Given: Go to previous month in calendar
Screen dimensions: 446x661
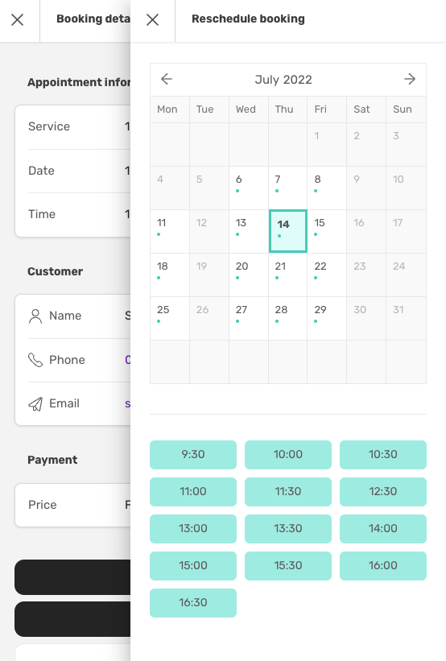Looking at the screenshot, I should pos(167,79).
